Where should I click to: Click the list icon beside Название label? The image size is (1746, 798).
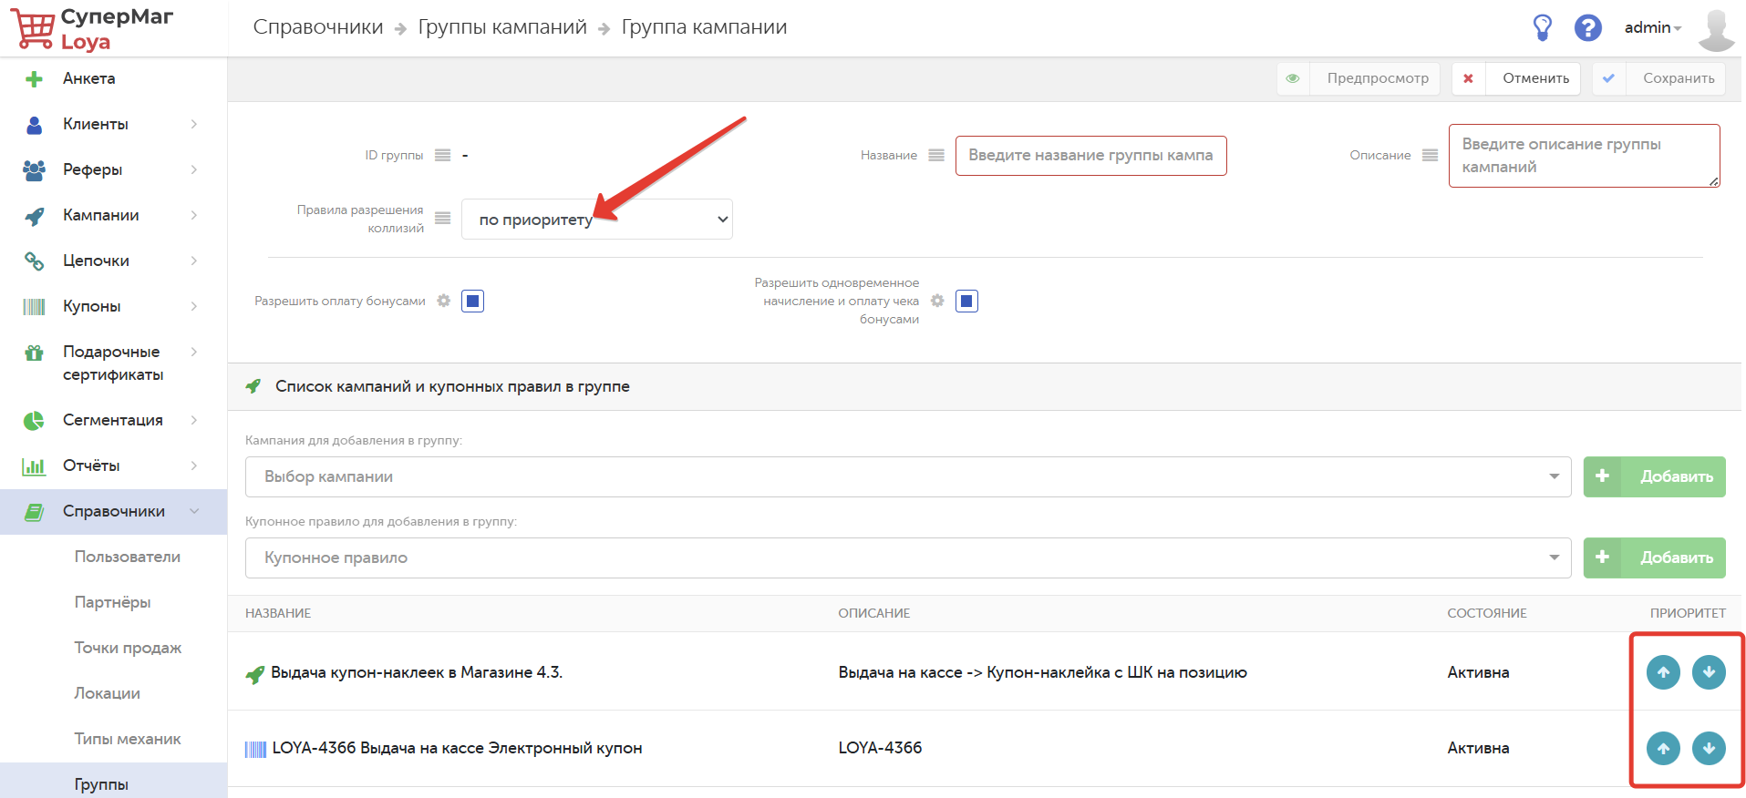click(936, 156)
